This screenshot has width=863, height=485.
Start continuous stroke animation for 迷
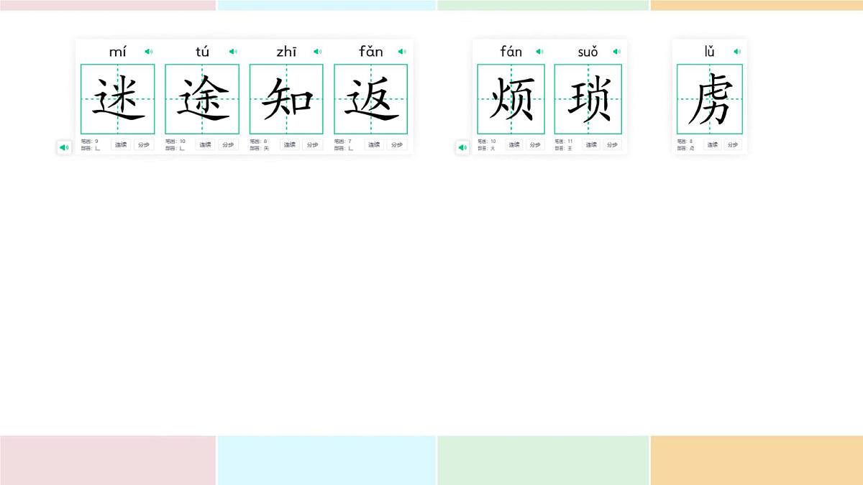coord(119,144)
